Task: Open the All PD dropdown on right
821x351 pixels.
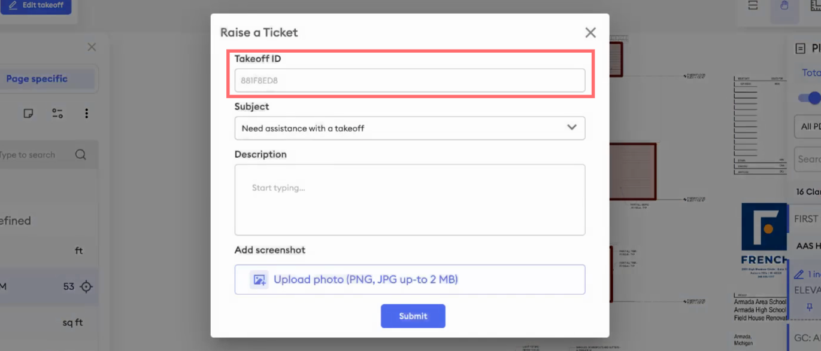Action: 808,127
